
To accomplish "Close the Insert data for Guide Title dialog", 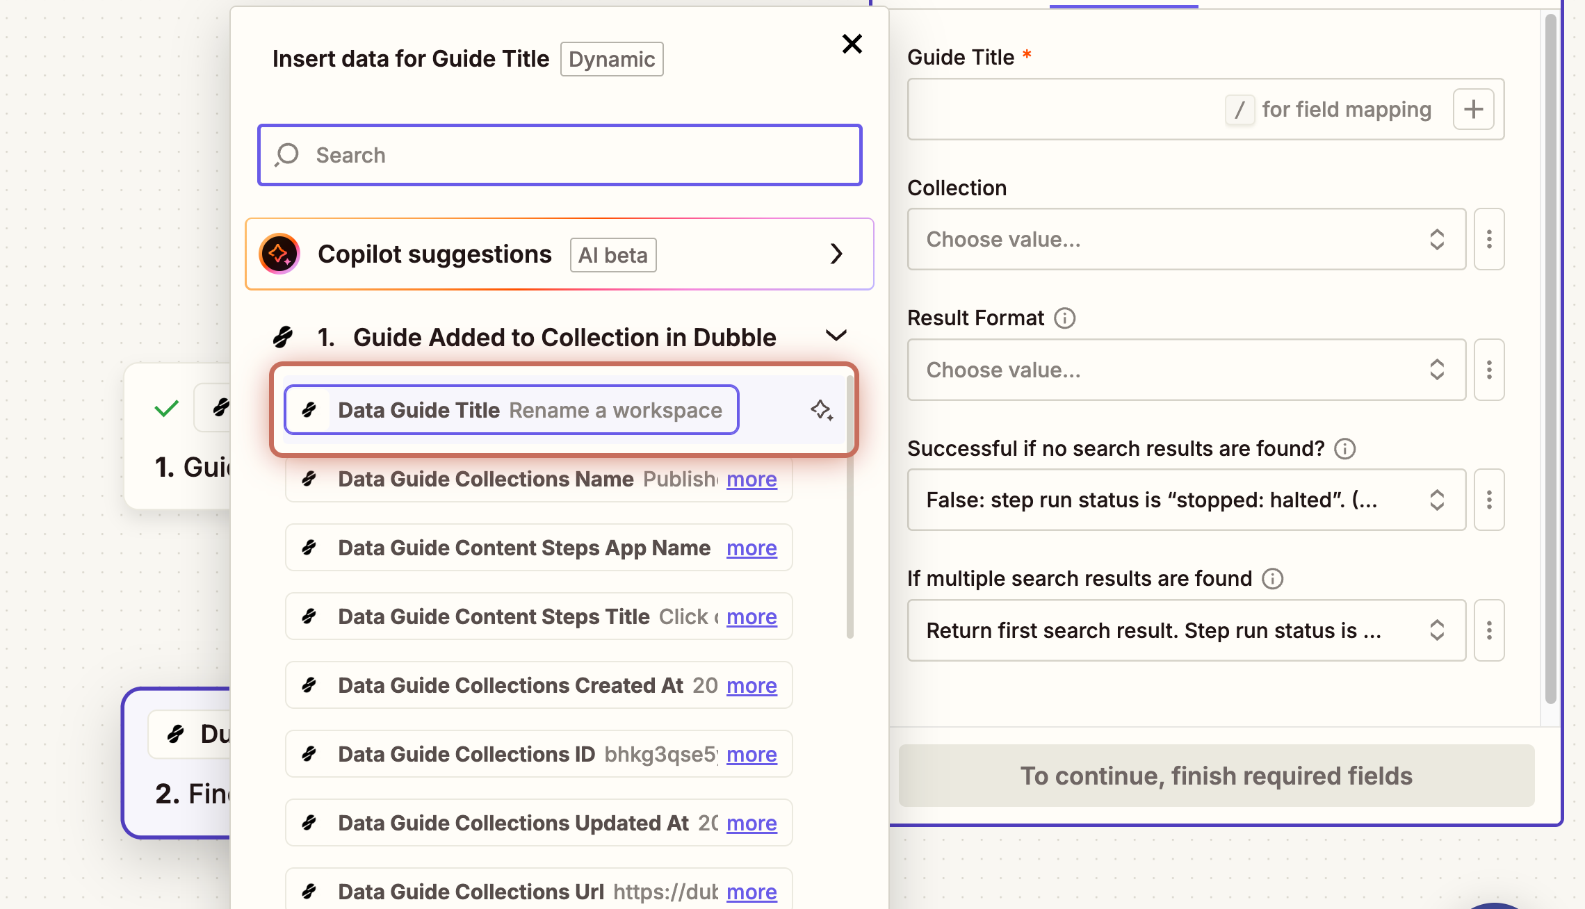I will click(852, 44).
